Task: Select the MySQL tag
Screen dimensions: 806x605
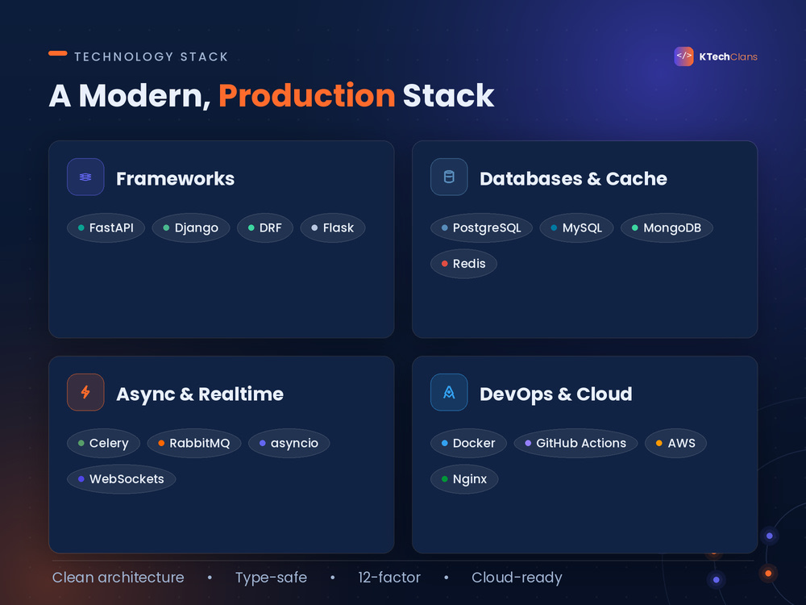Action: [x=576, y=228]
